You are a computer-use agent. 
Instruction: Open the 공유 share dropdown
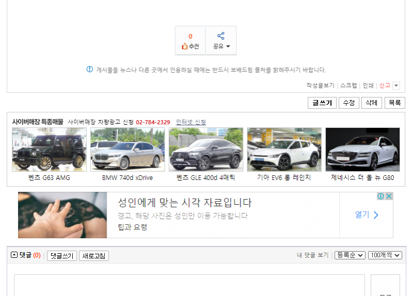(221, 41)
